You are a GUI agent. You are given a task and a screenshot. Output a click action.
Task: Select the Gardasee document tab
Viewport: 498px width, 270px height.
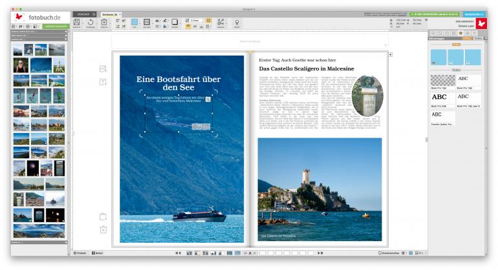[110, 15]
